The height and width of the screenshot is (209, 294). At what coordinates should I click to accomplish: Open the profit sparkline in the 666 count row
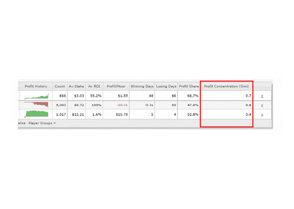tap(36, 96)
